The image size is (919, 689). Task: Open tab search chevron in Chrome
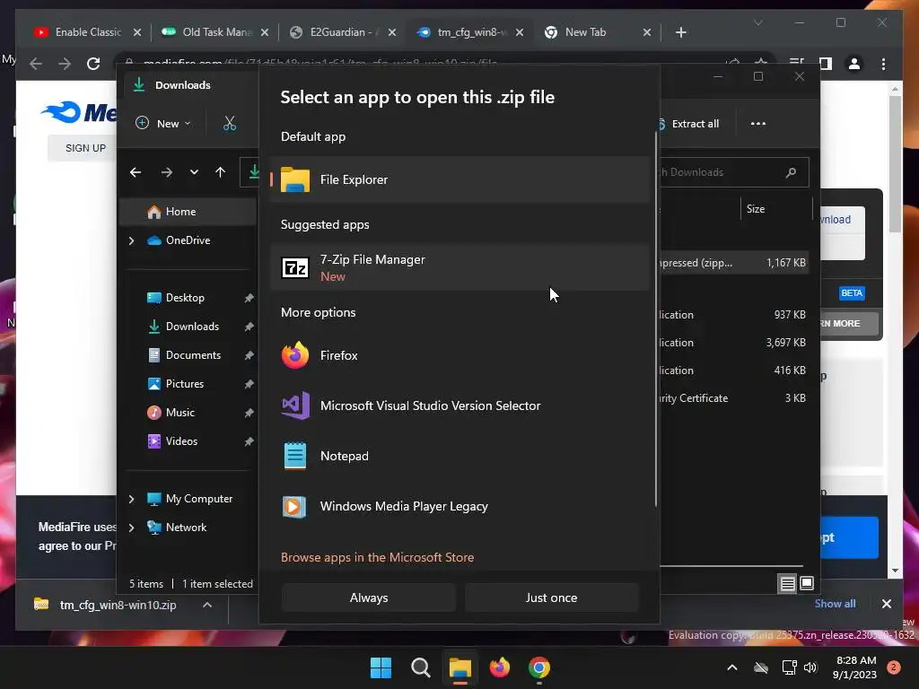[757, 22]
